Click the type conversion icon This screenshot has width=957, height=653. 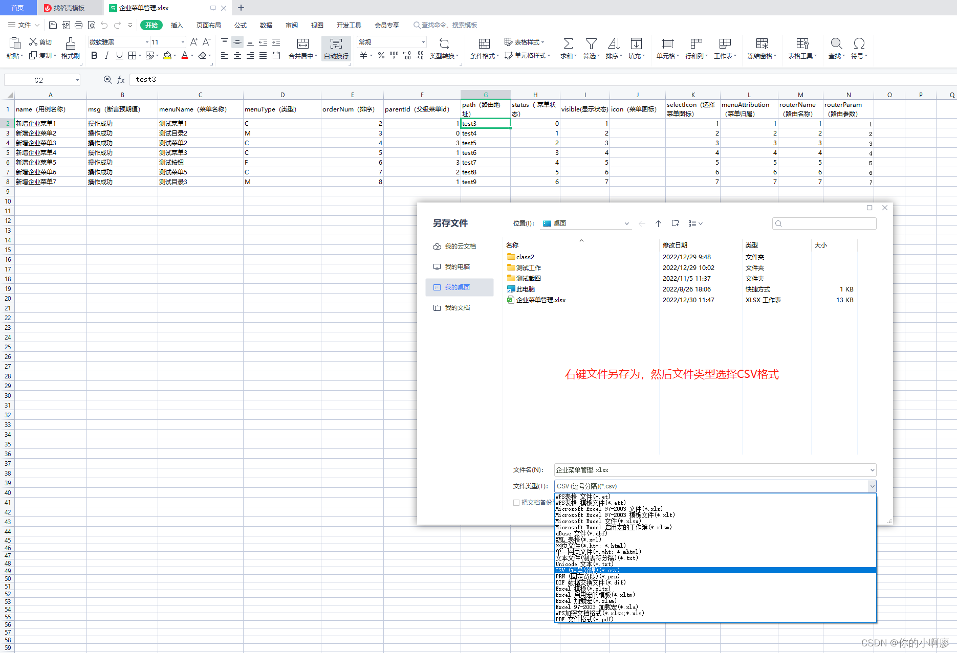click(x=444, y=43)
